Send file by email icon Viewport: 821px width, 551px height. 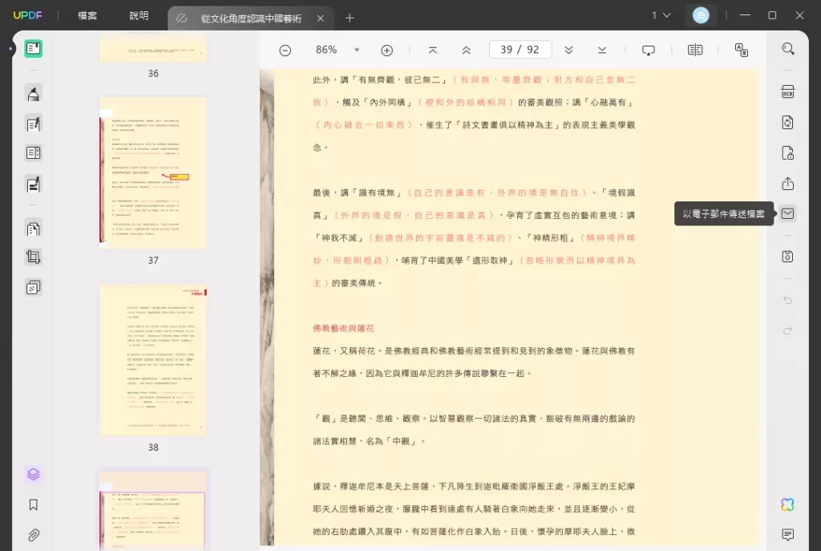pos(788,213)
